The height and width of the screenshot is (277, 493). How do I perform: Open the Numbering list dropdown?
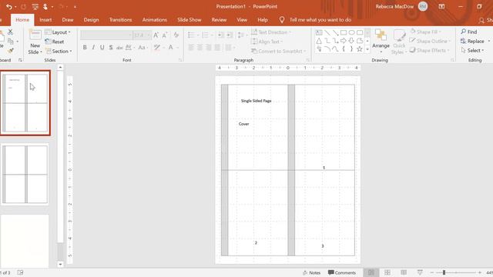click(x=211, y=35)
